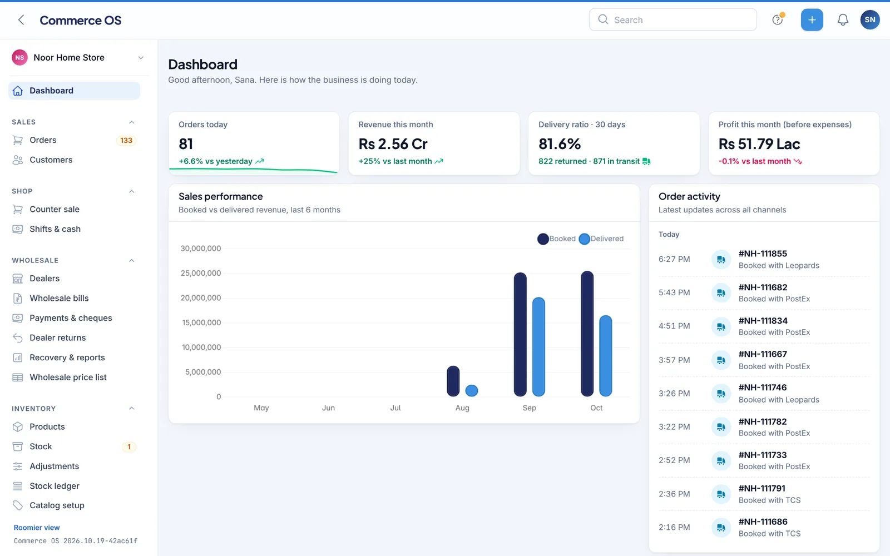Click the Dealer returns arrow icon

point(18,338)
